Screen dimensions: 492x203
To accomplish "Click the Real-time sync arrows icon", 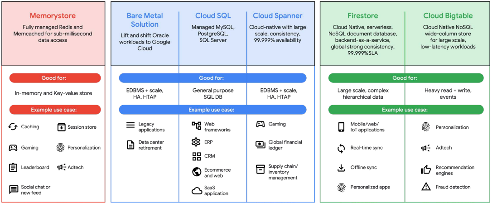I will [341, 148].
